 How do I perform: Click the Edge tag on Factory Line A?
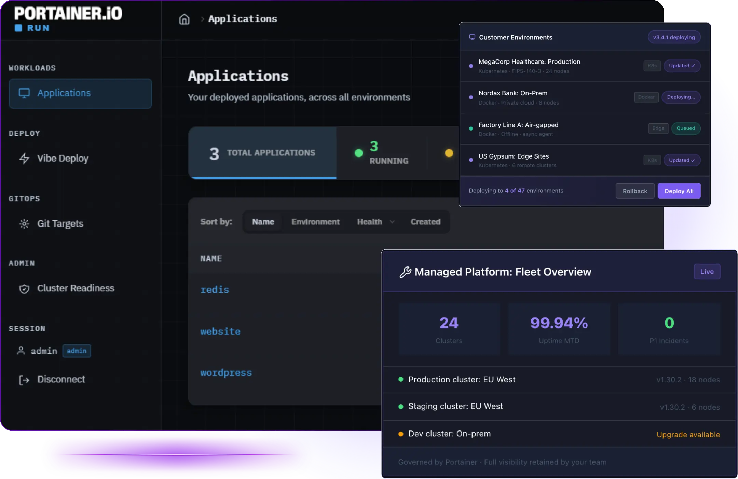[658, 128]
